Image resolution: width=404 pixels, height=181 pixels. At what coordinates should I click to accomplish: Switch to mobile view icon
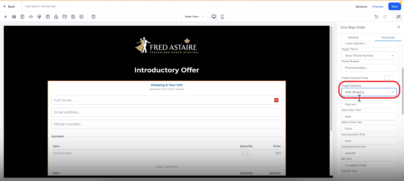coord(223,17)
